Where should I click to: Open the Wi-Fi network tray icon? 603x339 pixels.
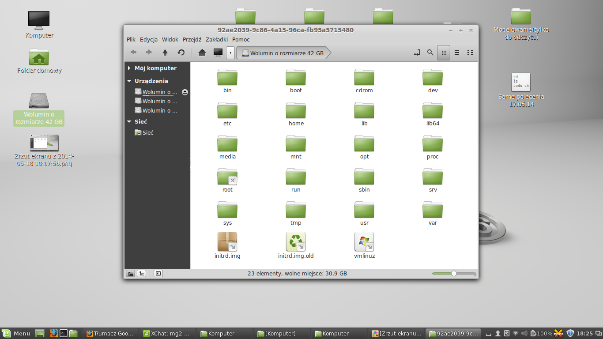tap(515, 333)
